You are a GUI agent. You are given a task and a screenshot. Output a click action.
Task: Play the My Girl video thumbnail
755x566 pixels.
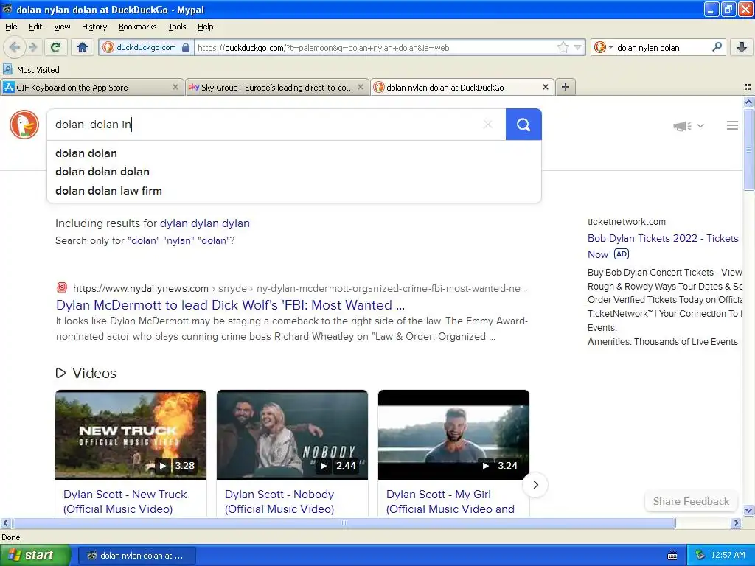pyautogui.click(x=453, y=435)
